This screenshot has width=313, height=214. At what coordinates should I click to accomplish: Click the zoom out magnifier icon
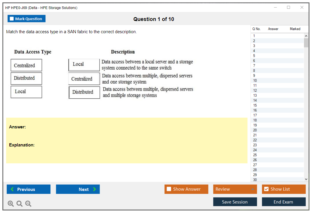coord(28,204)
